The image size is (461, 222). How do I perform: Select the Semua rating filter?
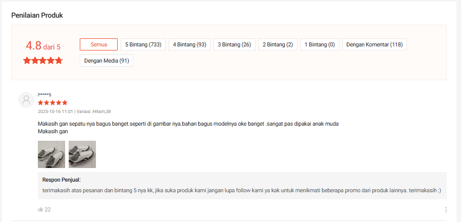98,44
